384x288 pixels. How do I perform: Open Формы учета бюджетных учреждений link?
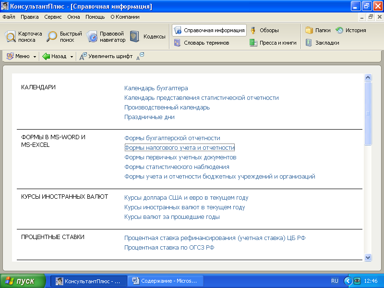220,176
